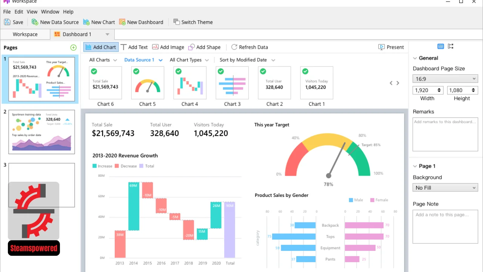Click the Save icon in toolbar

point(7,22)
